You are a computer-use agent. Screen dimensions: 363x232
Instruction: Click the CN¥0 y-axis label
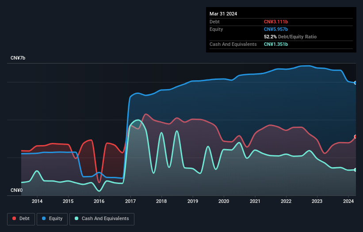pos(17,190)
